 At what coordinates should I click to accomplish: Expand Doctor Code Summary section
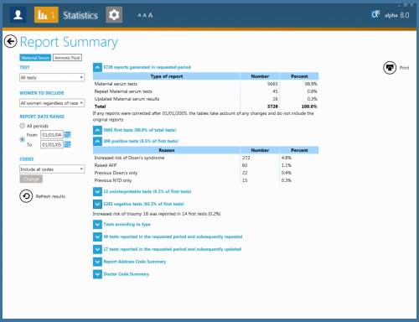(x=97, y=274)
